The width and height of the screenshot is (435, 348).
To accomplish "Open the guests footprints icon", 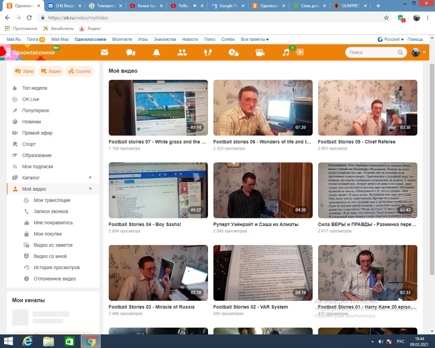I will (x=208, y=52).
